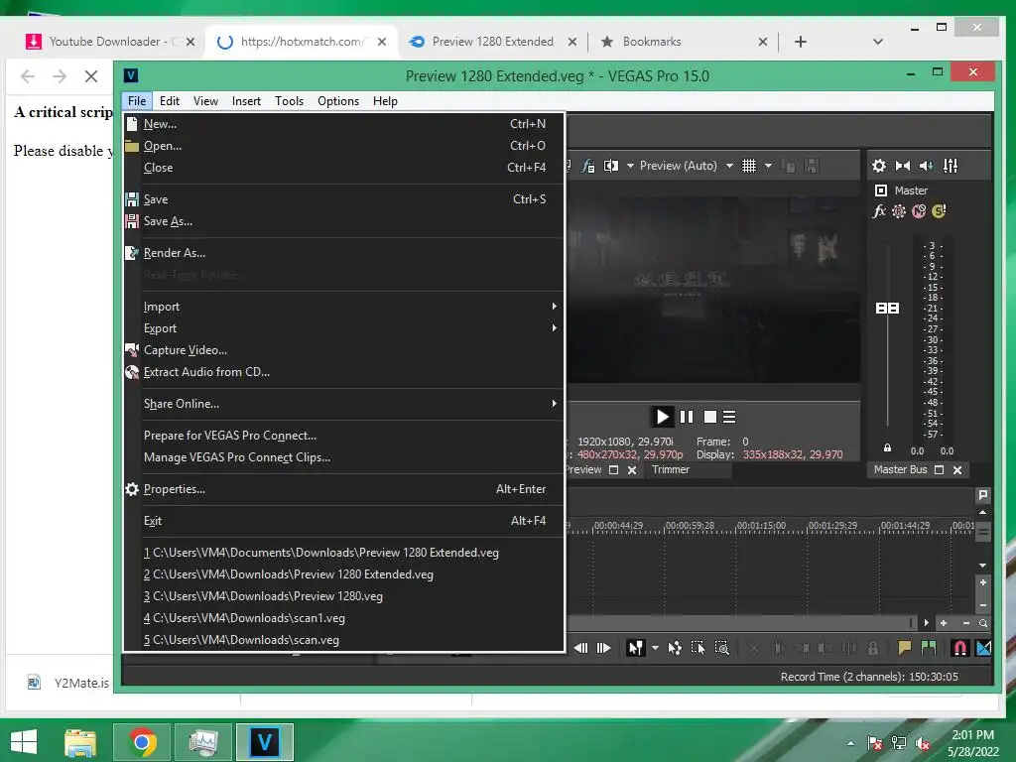The height and width of the screenshot is (762, 1016).
Task: Expand the Normal Edit tool dropdown arrow
Action: 655,648
